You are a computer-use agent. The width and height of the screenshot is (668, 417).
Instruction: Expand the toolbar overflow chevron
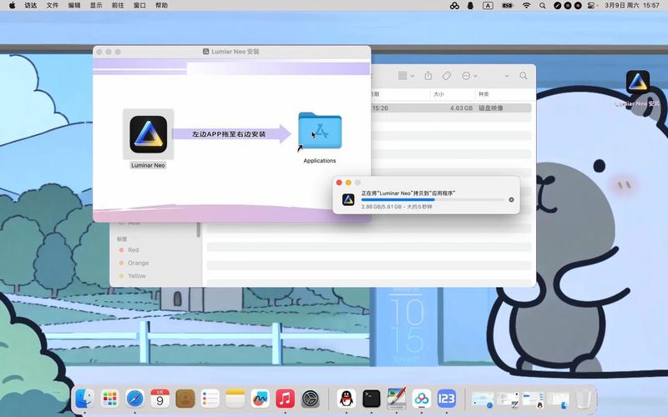pyautogui.click(x=505, y=76)
